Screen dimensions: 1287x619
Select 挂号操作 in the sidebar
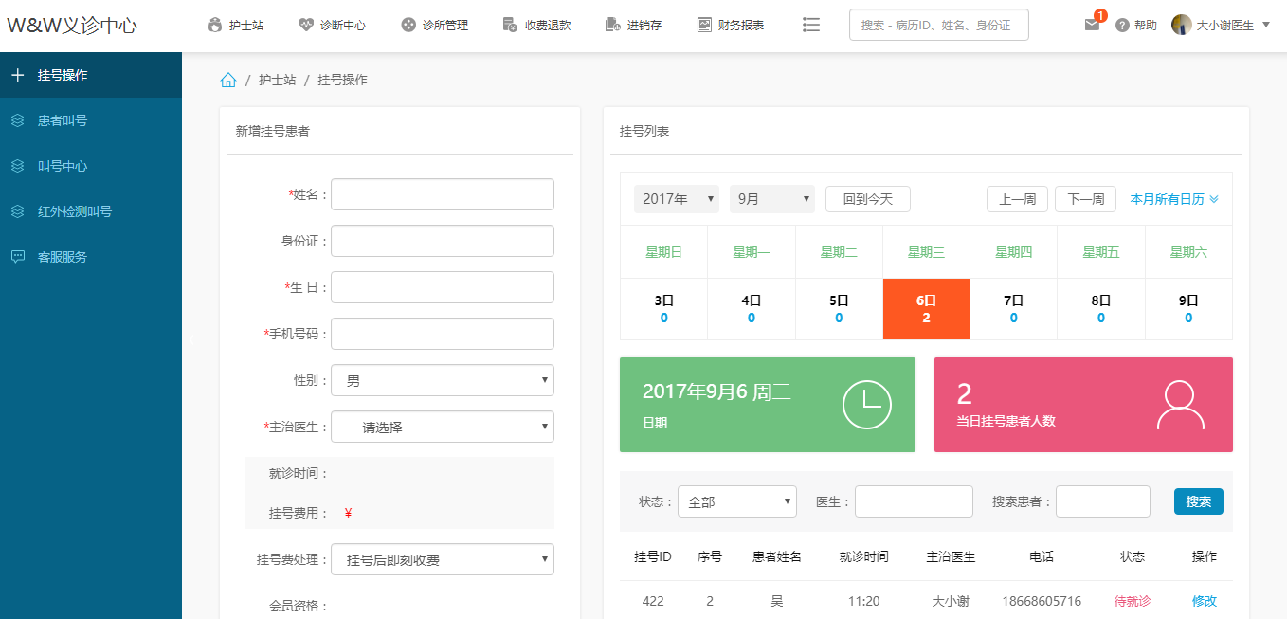coord(91,75)
